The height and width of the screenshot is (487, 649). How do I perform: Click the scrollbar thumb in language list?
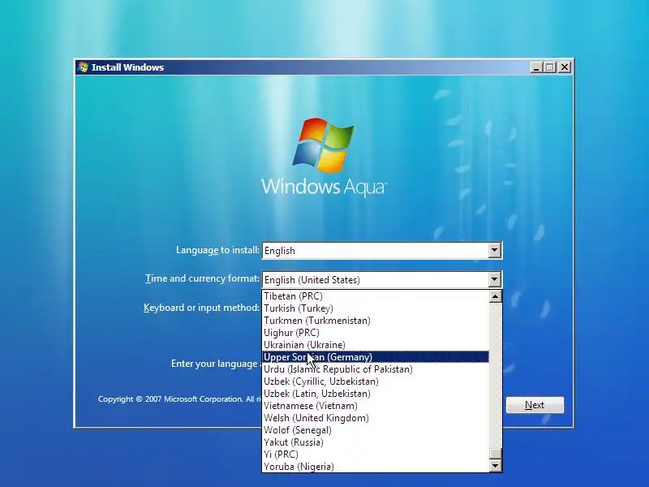tap(495, 454)
